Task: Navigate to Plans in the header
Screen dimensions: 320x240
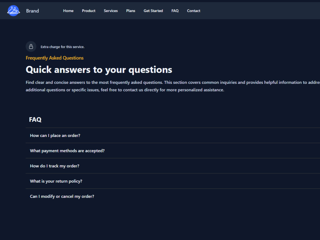Action: tap(131, 11)
